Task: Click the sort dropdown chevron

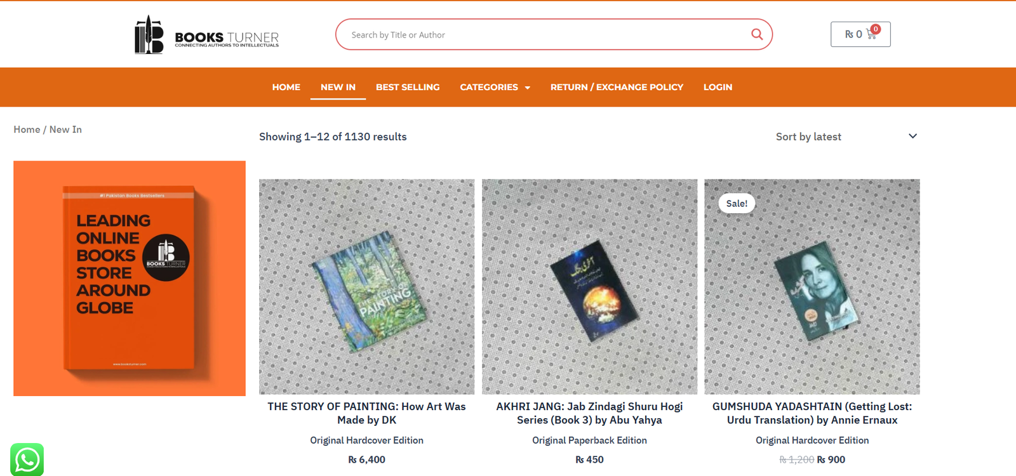Action: [x=912, y=136]
